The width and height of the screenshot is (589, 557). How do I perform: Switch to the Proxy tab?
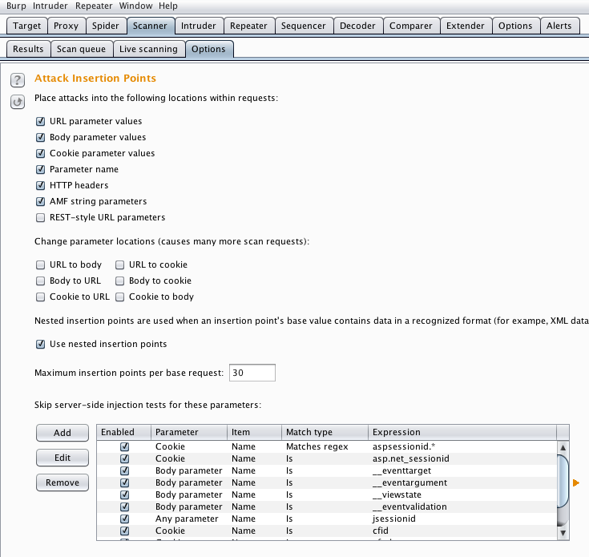click(66, 26)
